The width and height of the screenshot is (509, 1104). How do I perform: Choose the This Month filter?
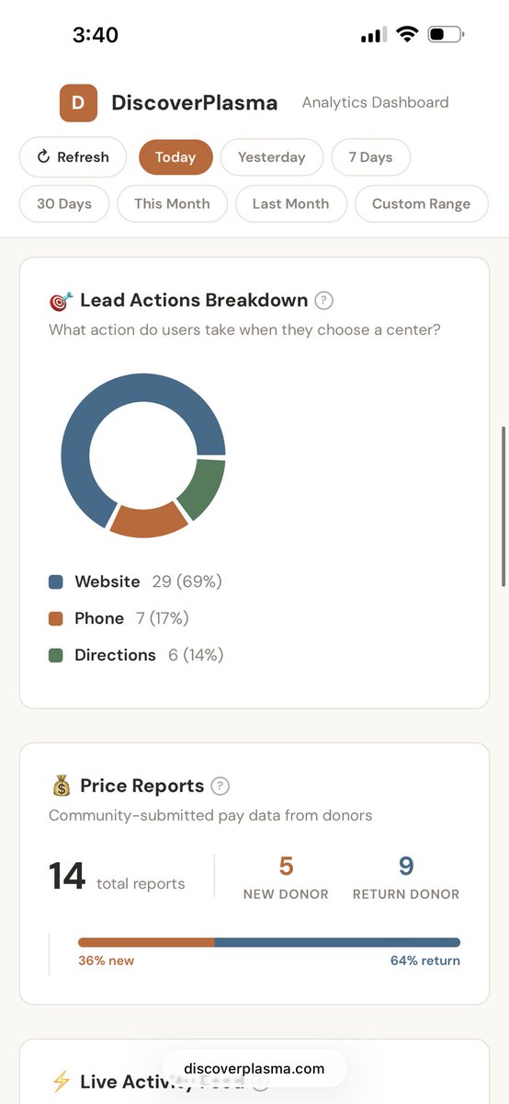pyautogui.click(x=172, y=204)
